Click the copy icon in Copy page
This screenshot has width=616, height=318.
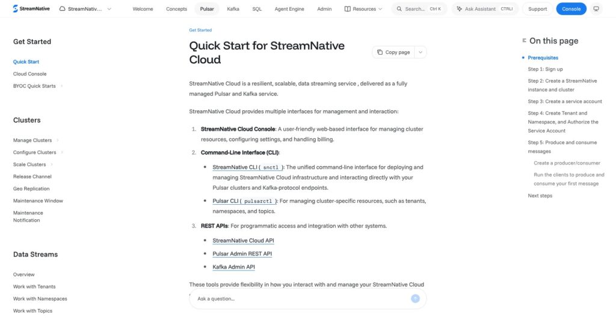tap(380, 52)
